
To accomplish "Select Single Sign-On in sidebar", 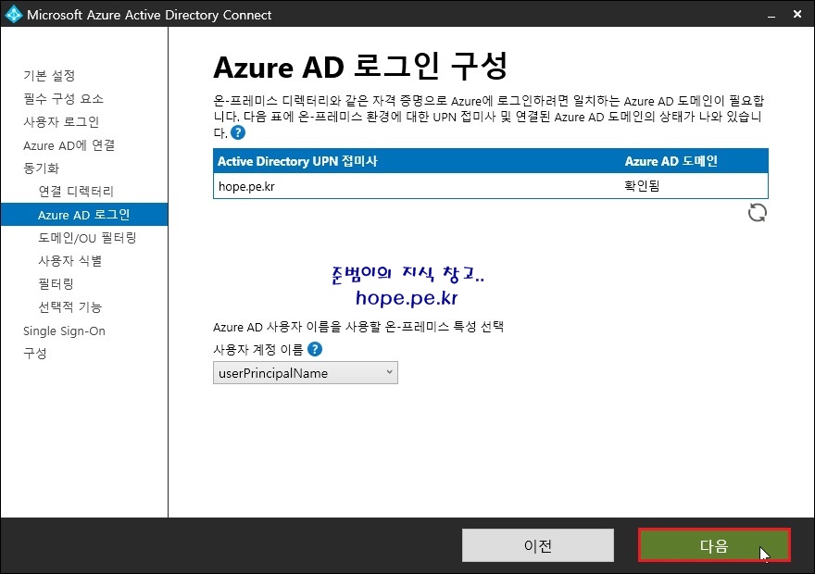I will pyautogui.click(x=65, y=331).
